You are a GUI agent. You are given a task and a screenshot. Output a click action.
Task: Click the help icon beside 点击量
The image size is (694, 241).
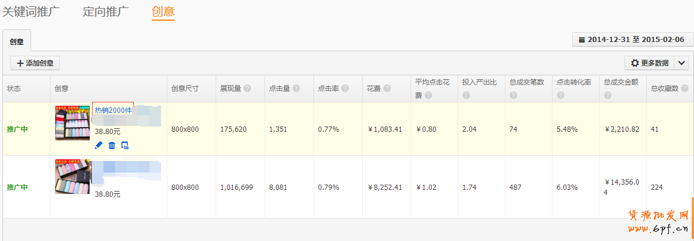pos(296,89)
